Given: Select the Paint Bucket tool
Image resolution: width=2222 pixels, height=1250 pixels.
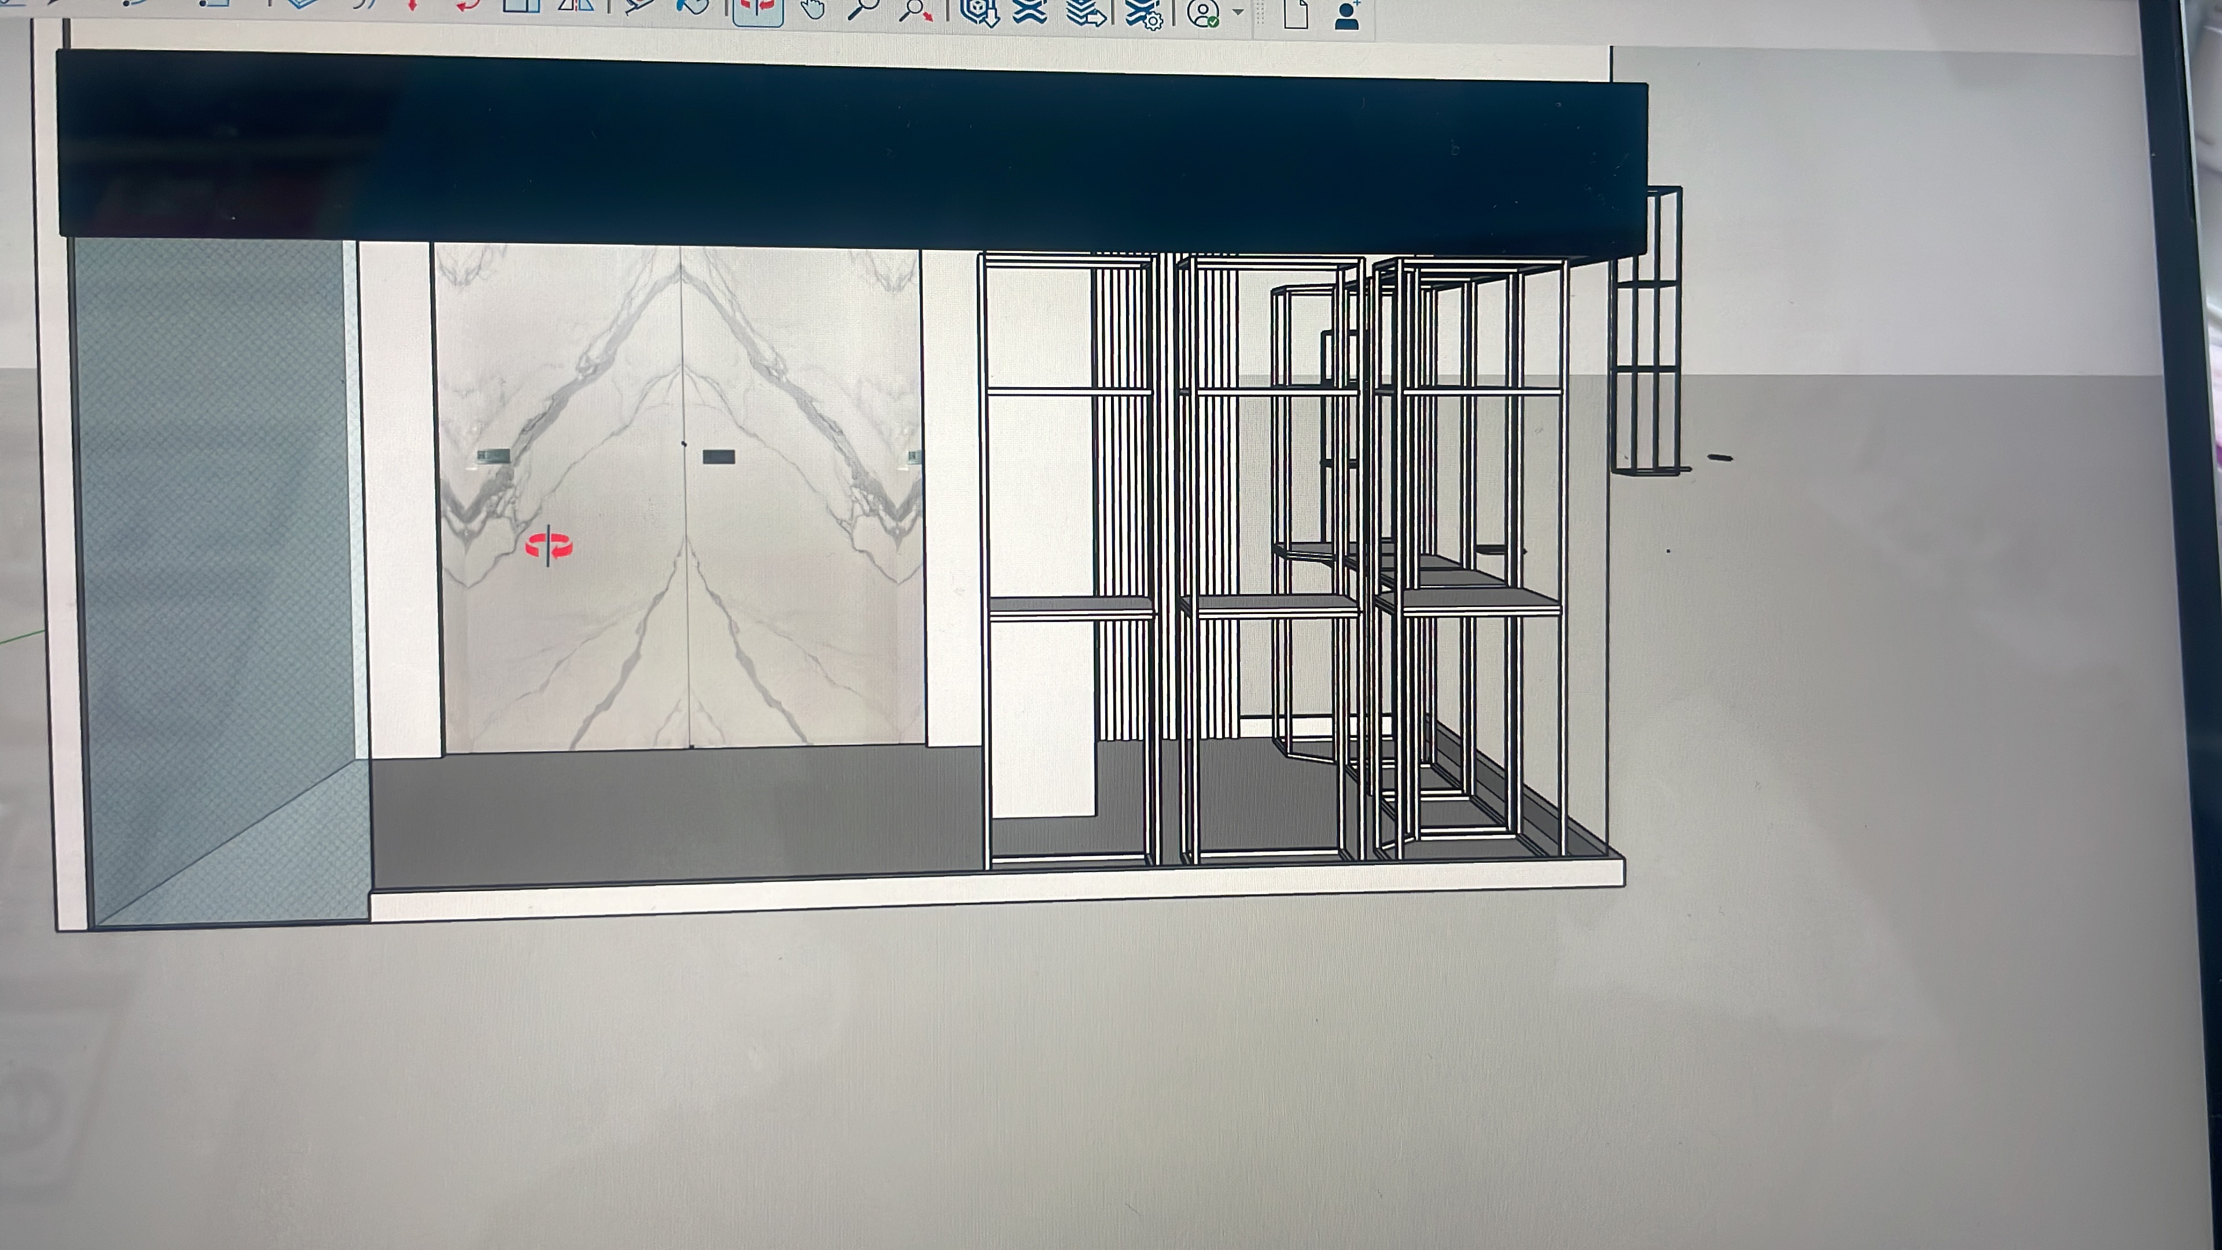Looking at the screenshot, I should [x=693, y=7].
